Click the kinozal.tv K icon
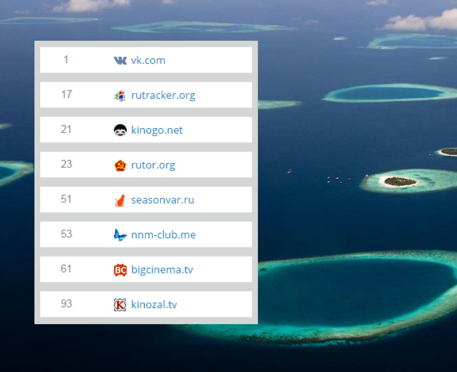 pos(120,305)
